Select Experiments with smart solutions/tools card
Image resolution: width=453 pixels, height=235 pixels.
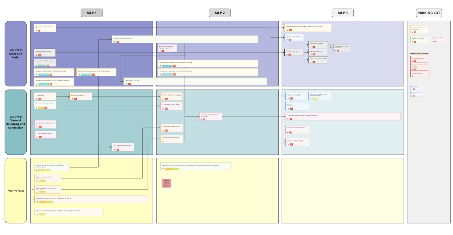(x=196, y=166)
